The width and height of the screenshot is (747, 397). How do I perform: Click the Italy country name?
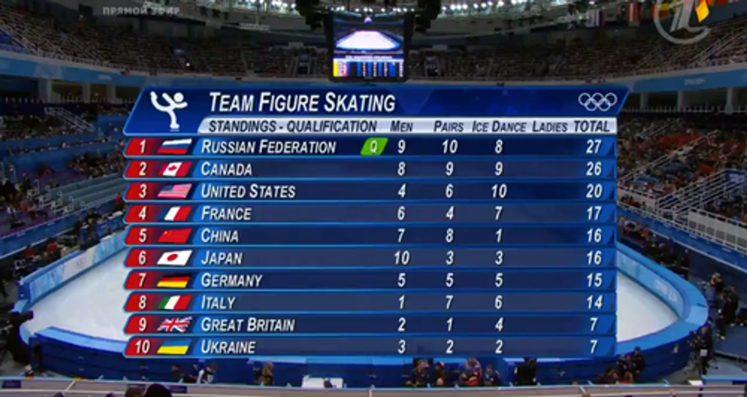[x=218, y=302]
